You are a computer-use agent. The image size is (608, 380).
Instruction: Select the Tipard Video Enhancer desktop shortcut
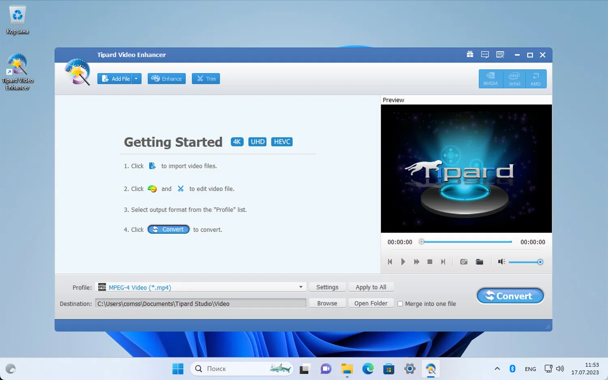click(x=17, y=72)
